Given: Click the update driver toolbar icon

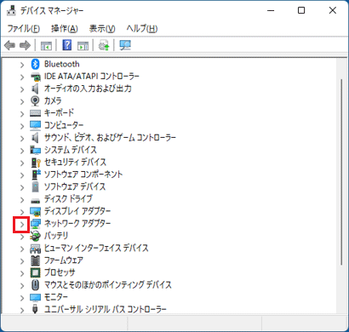Looking at the screenshot, I should click(104, 45).
